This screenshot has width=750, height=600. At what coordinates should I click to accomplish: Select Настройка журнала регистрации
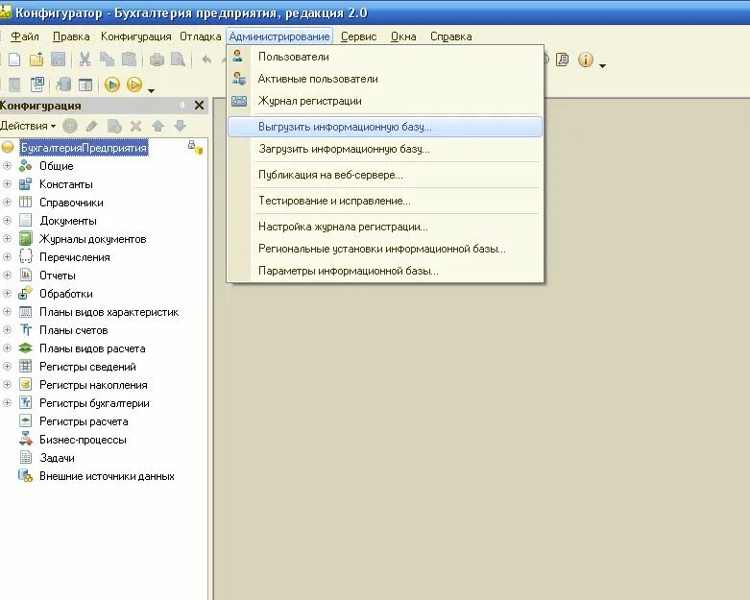click(x=385, y=227)
